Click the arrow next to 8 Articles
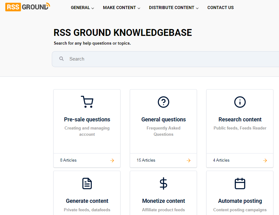 [112, 160]
